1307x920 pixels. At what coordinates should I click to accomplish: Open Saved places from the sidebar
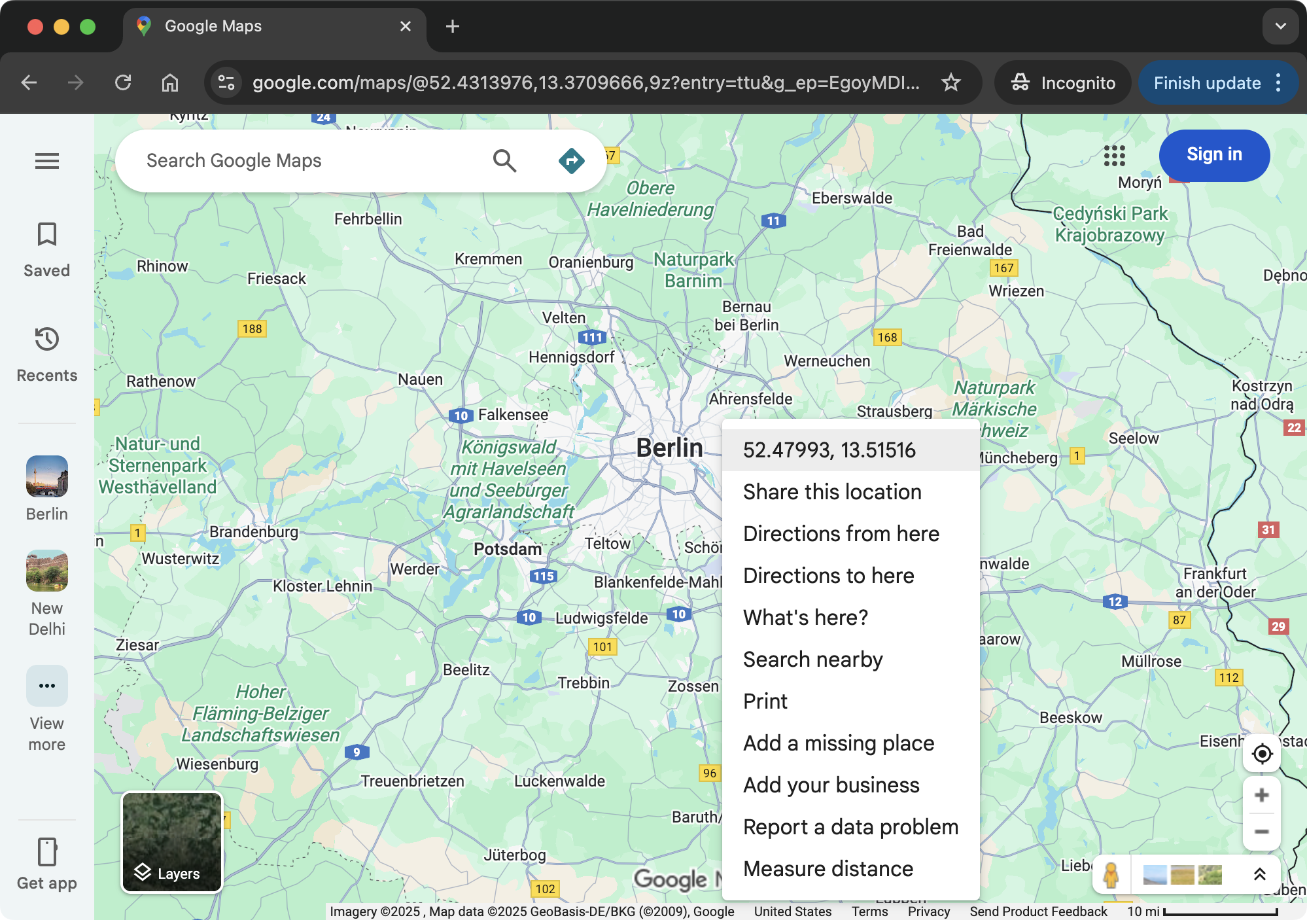pos(46,249)
